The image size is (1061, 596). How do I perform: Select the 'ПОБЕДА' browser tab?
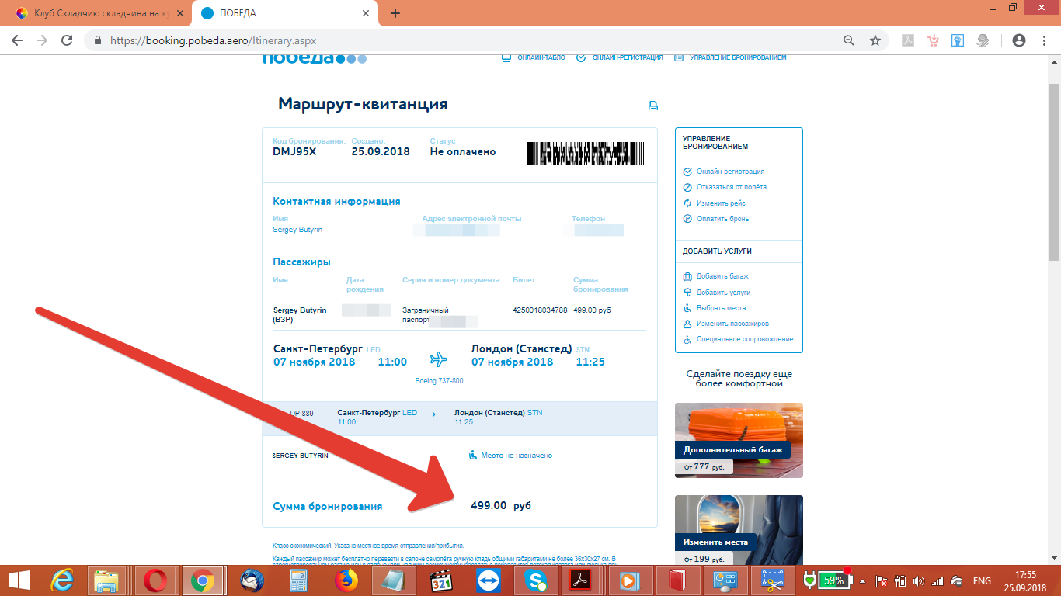point(284,13)
